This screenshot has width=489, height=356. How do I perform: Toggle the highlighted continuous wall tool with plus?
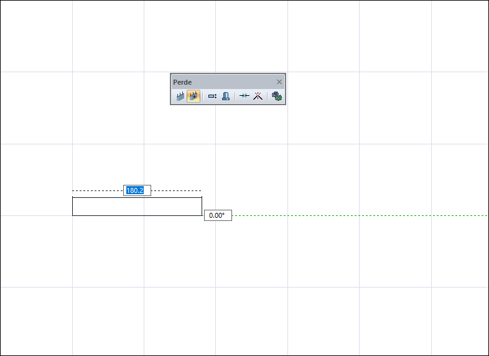coord(193,96)
